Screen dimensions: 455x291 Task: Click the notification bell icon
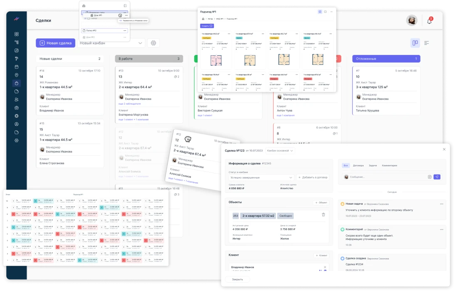(429, 21)
